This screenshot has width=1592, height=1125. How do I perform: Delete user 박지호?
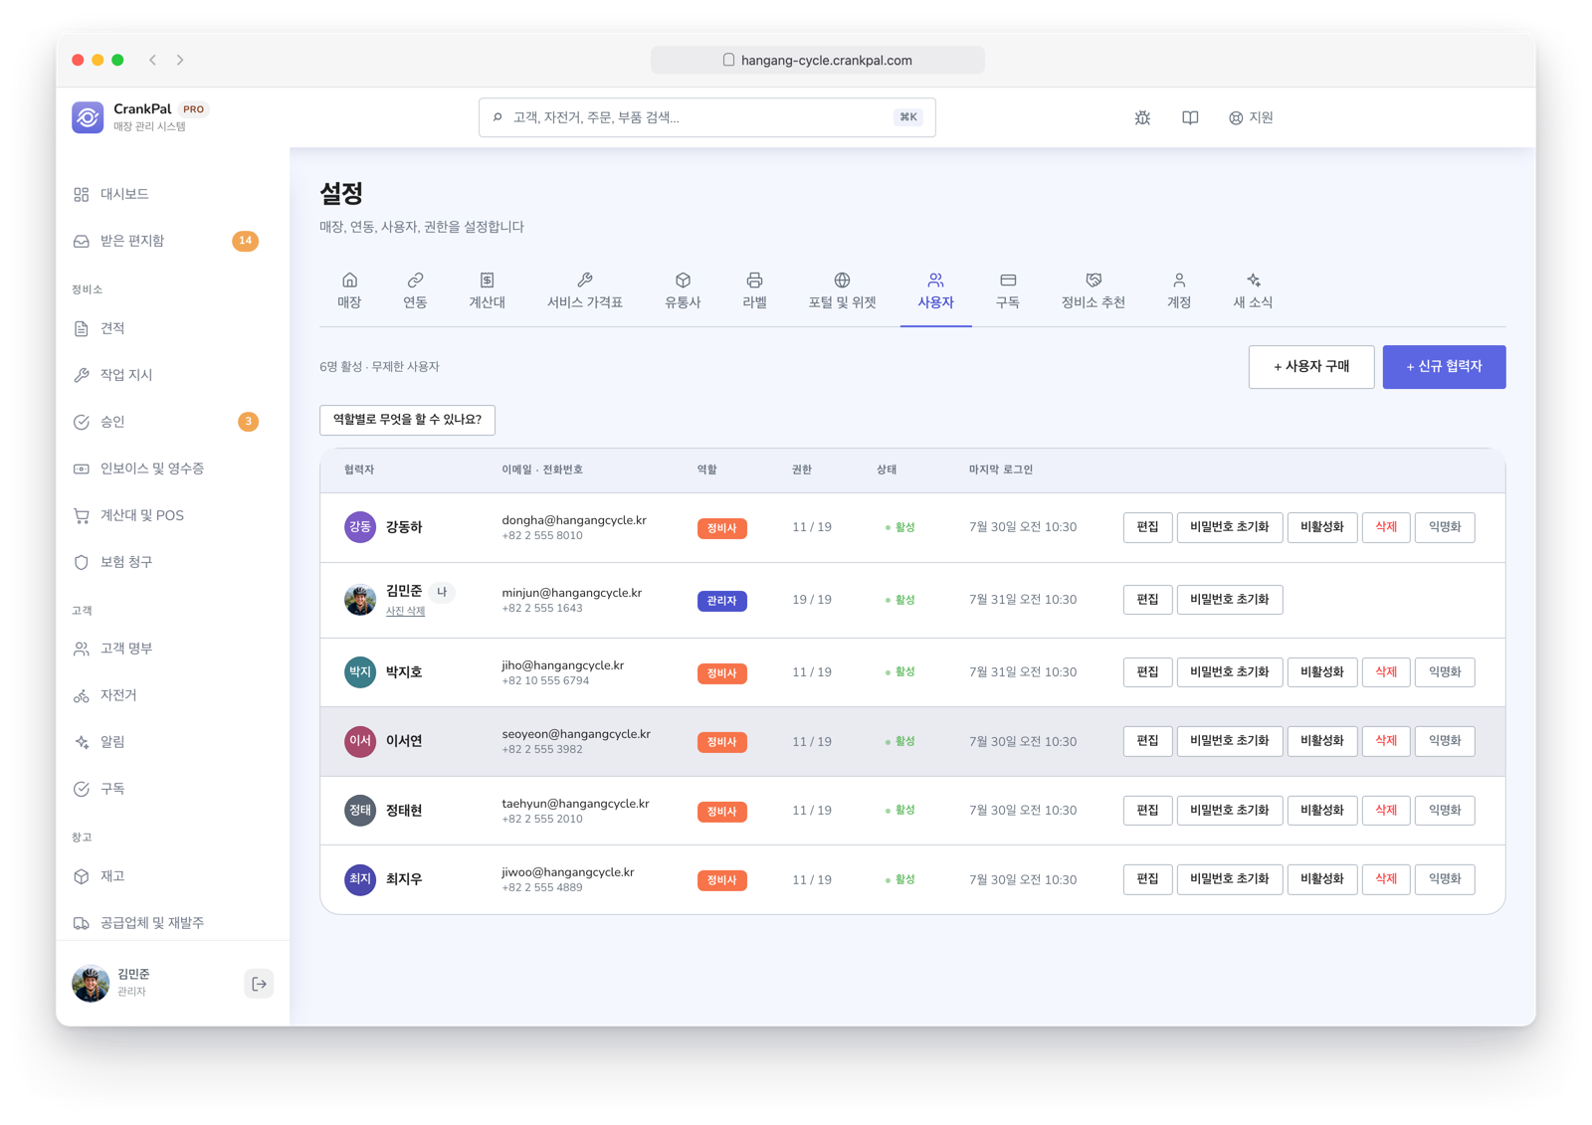[x=1386, y=672]
